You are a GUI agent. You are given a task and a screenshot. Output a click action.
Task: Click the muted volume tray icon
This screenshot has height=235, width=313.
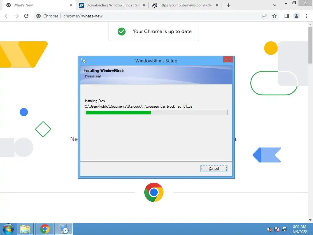pyautogui.click(x=270, y=229)
